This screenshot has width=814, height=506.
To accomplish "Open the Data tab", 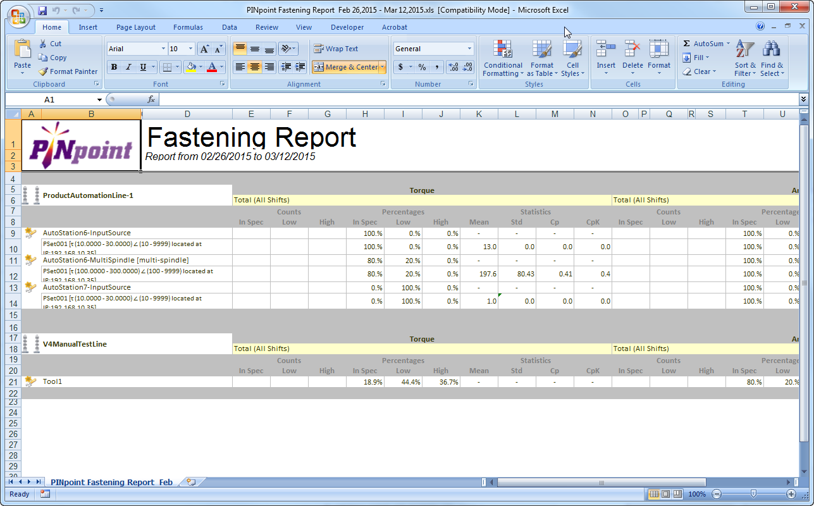I will (x=230, y=27).
